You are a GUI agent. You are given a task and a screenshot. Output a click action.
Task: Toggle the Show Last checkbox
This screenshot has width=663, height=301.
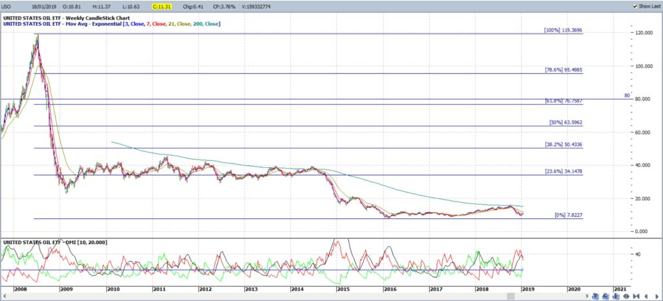(635, 6)
